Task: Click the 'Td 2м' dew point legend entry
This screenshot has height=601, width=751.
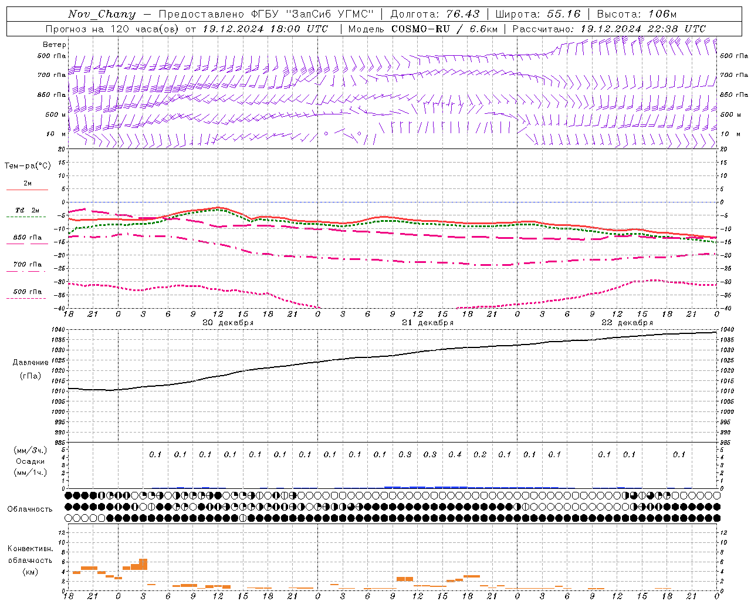Action: (x=28, y=210)
